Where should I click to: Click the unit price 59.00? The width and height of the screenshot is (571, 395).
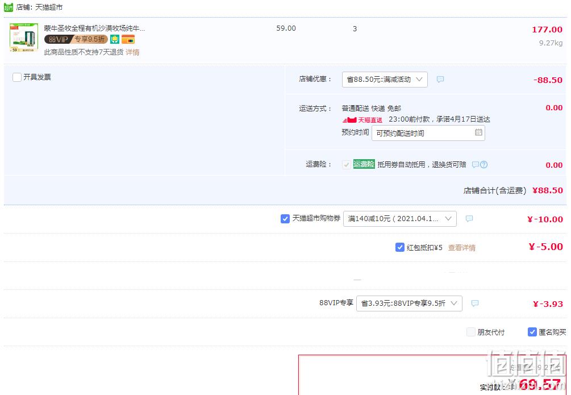click(286, 28)
